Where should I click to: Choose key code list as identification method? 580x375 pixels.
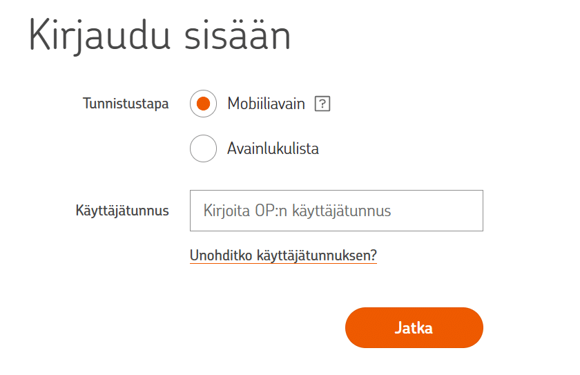click(x=203, y=148)
